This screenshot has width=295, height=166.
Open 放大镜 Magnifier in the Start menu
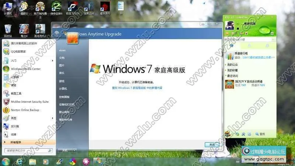[28, 126]
